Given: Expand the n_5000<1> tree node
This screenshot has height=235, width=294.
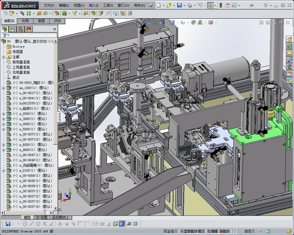Looking at the screenshot, I should tap(3, 129).
